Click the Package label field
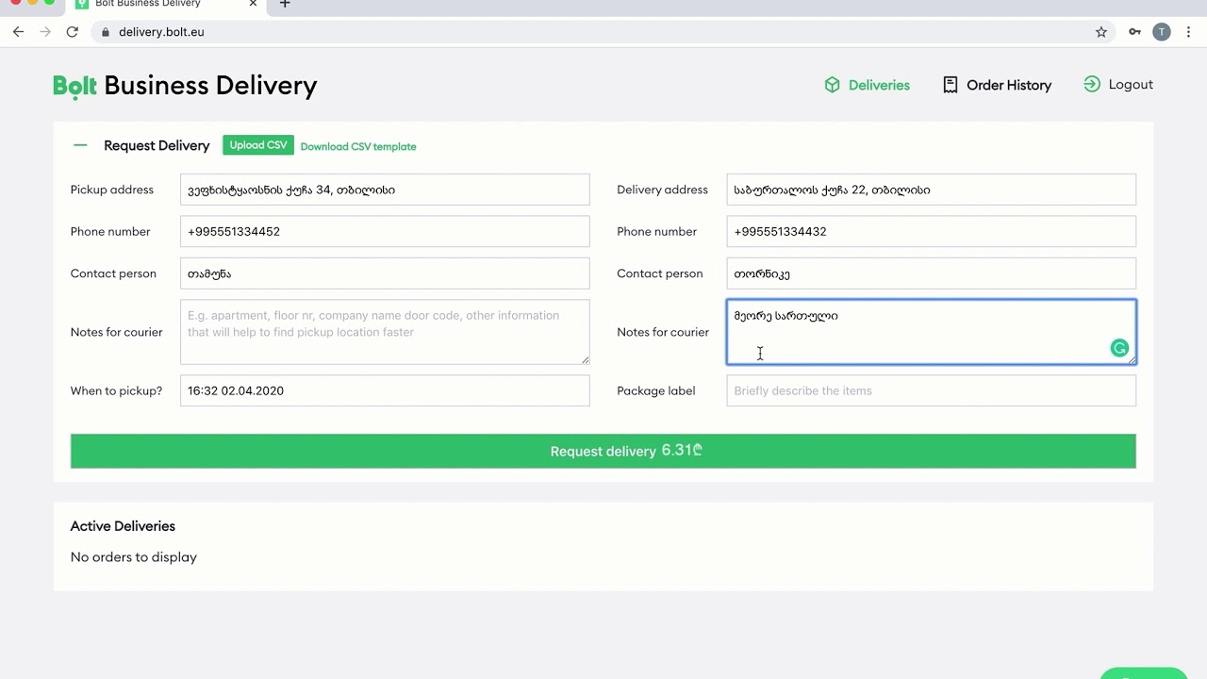 [x=932, y=390]
